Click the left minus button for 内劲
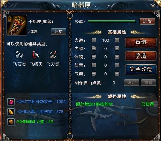The height and width of the screenshot is (141, 161). click(94, 48)
